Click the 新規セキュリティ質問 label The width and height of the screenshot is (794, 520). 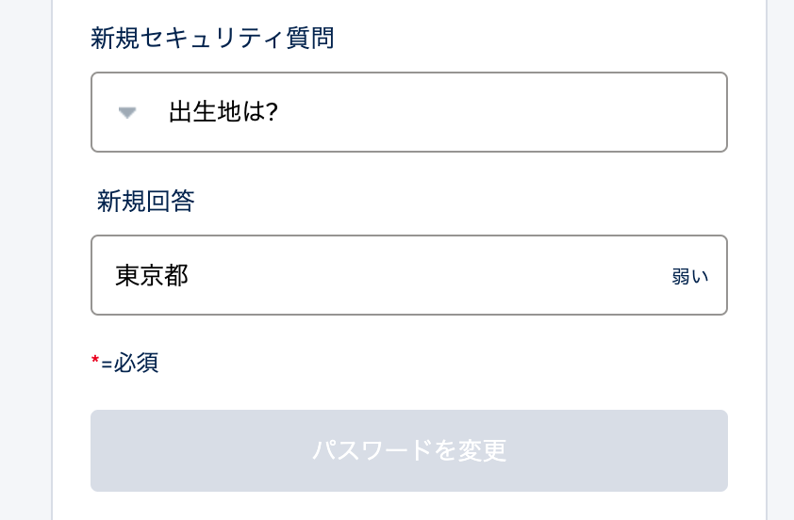click(x=212, y=39)
